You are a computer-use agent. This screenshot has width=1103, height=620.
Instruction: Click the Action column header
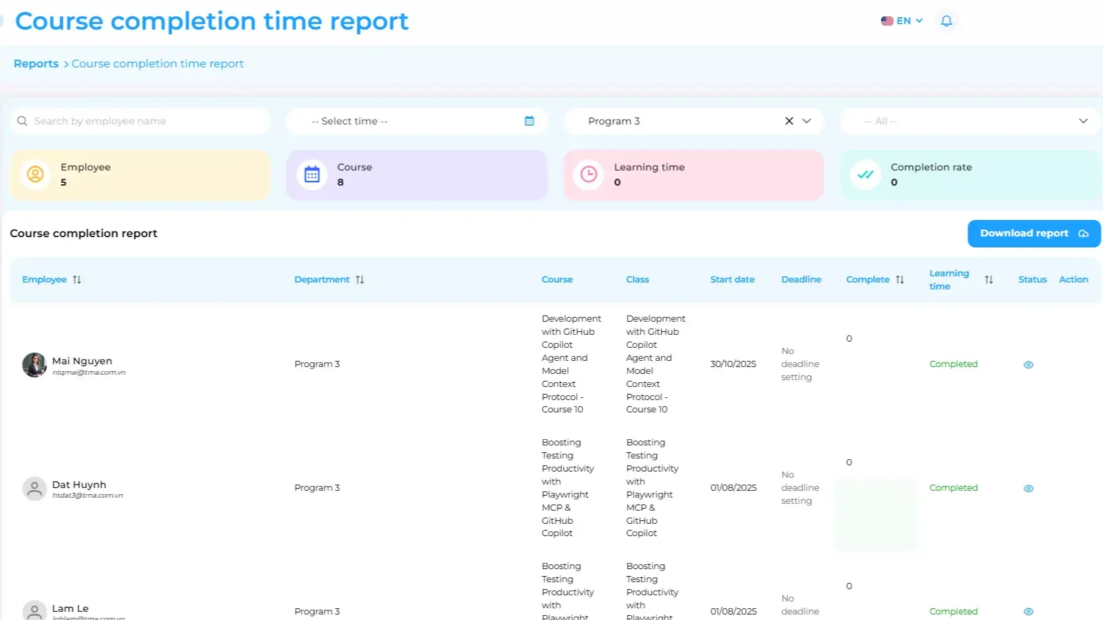point(1073,280)
